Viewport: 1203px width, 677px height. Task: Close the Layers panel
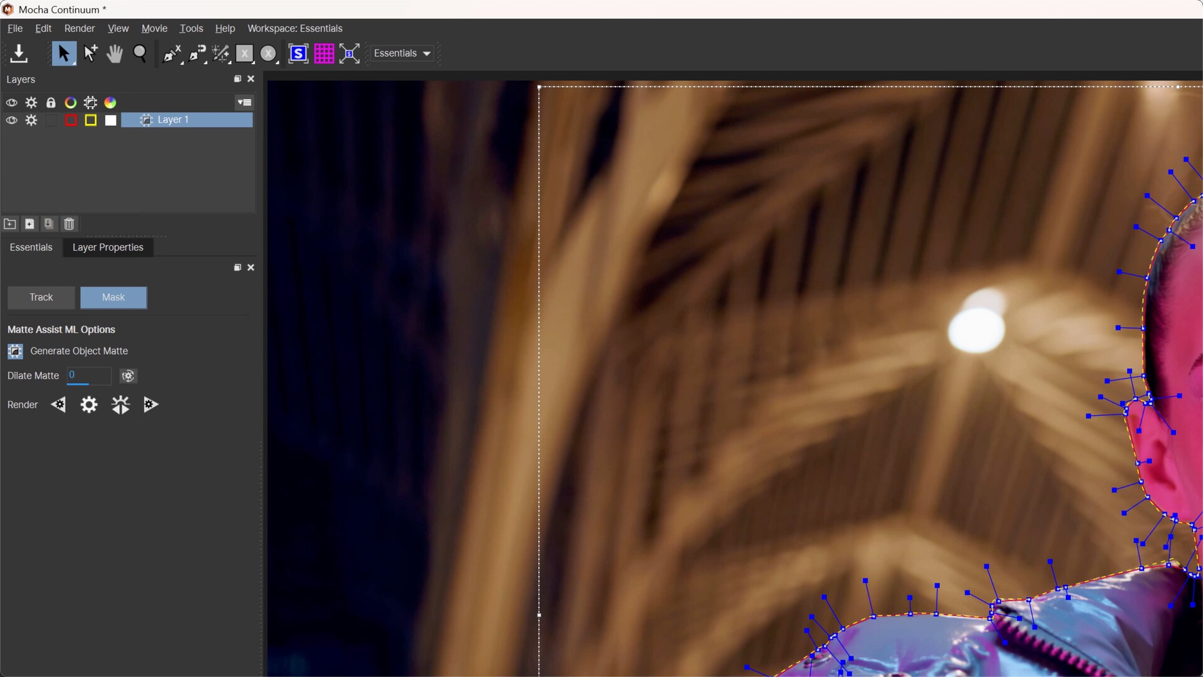click(x=251, y=79)
